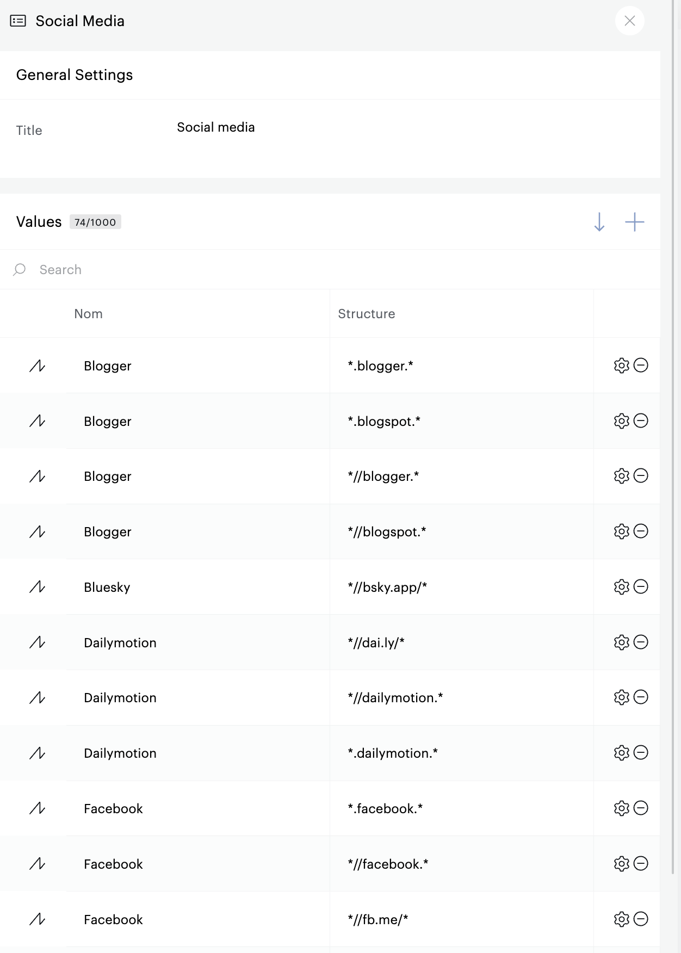Remove the *.facebook.* entry
The height and width of the screenshot is (953, 681).
coord(641,808)
